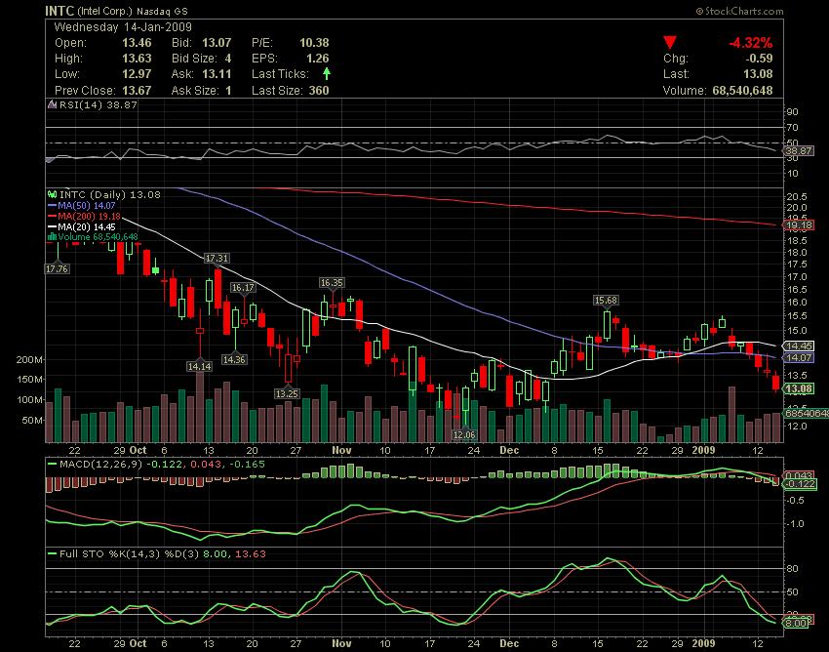829x652 pixels.
Task: Click the 16.17 price annotation label
Action: (243, 287)
